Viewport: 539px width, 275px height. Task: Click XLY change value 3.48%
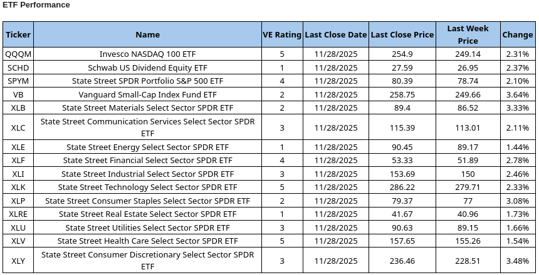tap(517, 260)
